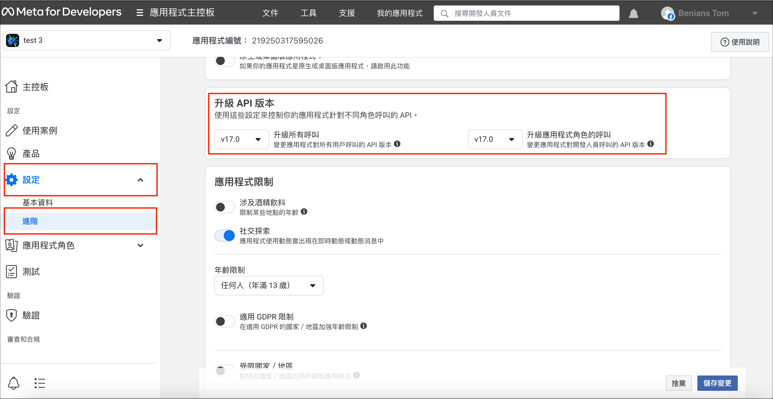Click the shield icon for 驗證
Viewport: 773px width, 399px height.
11,315
